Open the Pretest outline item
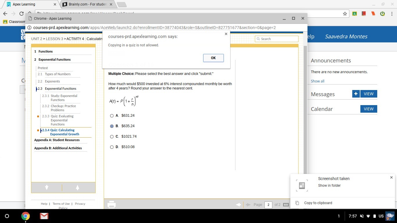 43,68
